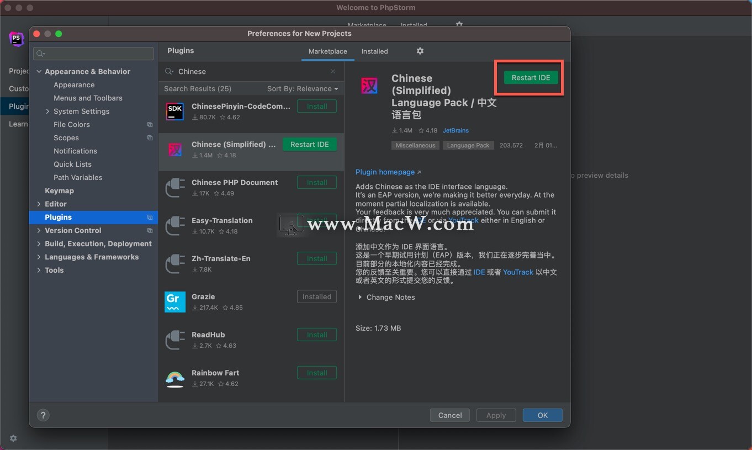Install ChinesePinyin-CodeCompletion plugin
Image resolution: width=752 pixels, height=450 pixels.
[x=317, y=107]
